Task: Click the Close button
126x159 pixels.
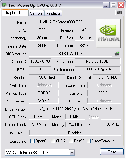Action: point(112,152)
